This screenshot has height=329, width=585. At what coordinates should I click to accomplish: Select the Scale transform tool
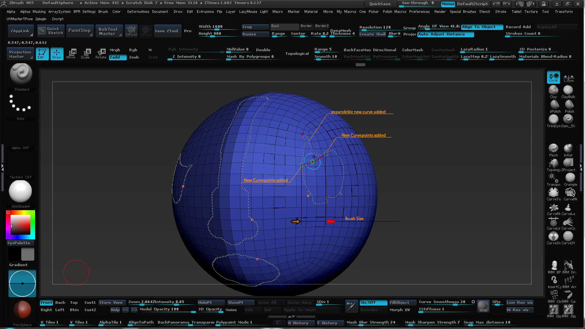tap(86, 53)
